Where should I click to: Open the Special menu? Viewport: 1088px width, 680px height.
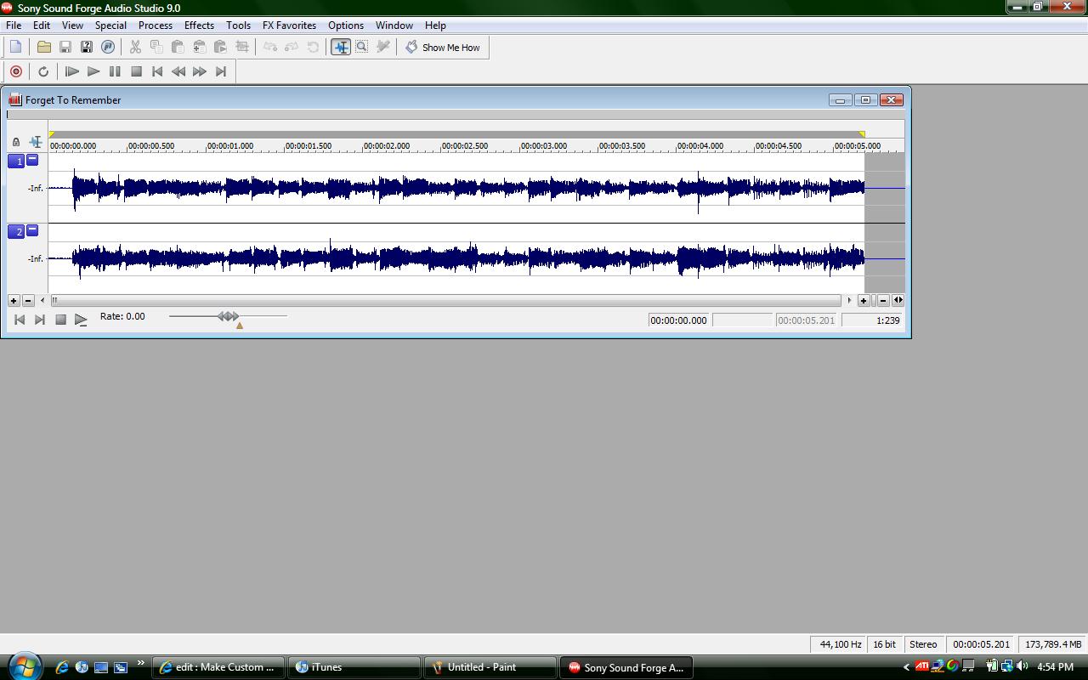pos(110,25)
